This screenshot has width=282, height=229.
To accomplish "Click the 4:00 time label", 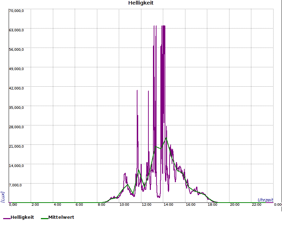I will pyautogui.click(x=57, y=205).
